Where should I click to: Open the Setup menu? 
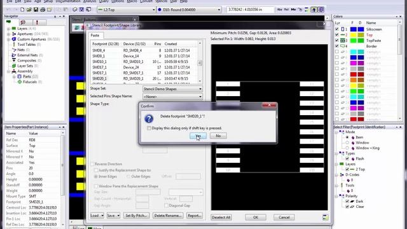coord(48,1)
